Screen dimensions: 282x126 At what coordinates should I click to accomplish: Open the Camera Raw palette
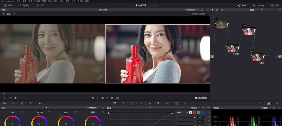pyautogui.click(x=4, y=103)
